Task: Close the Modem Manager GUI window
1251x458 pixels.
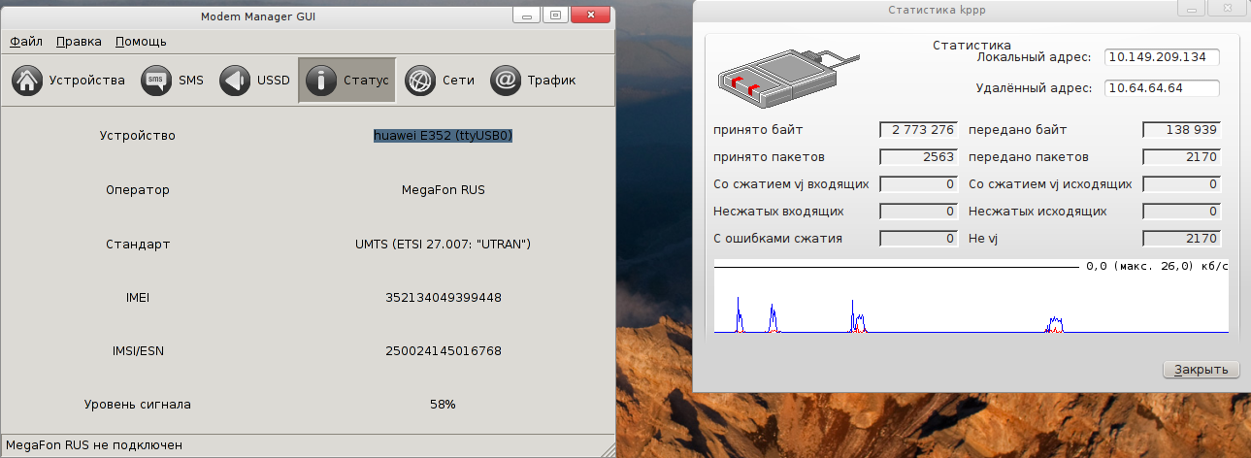Action: tap(591, 15)
